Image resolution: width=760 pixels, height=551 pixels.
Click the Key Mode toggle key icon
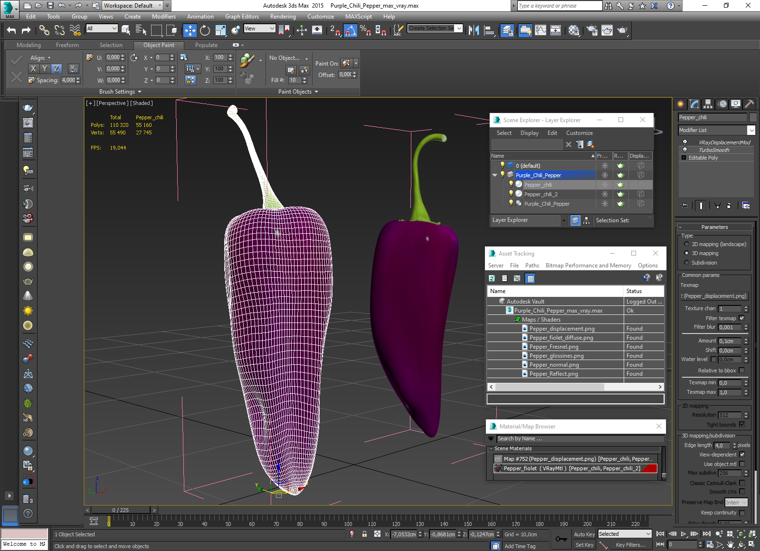click(x=561, y=539)
